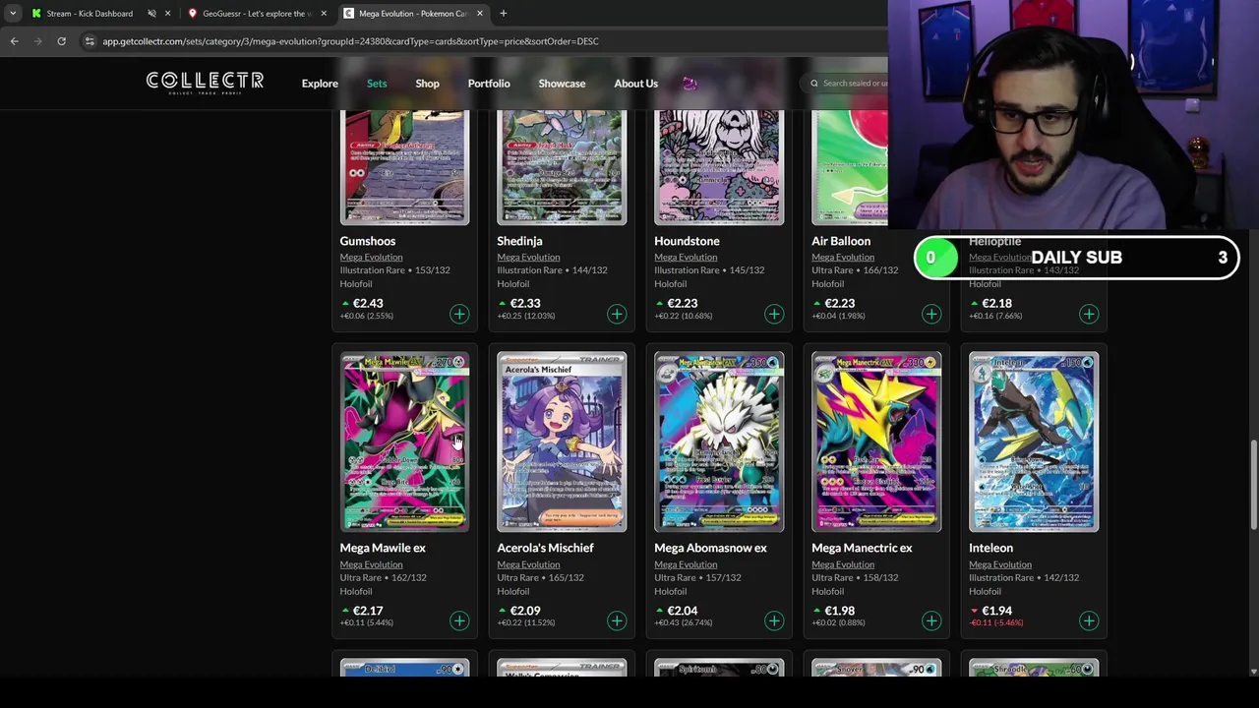Add Mega Mawile ex with plus icon
The width and height of the screenshot is (1259, 708).
click(x=459, y=620)
